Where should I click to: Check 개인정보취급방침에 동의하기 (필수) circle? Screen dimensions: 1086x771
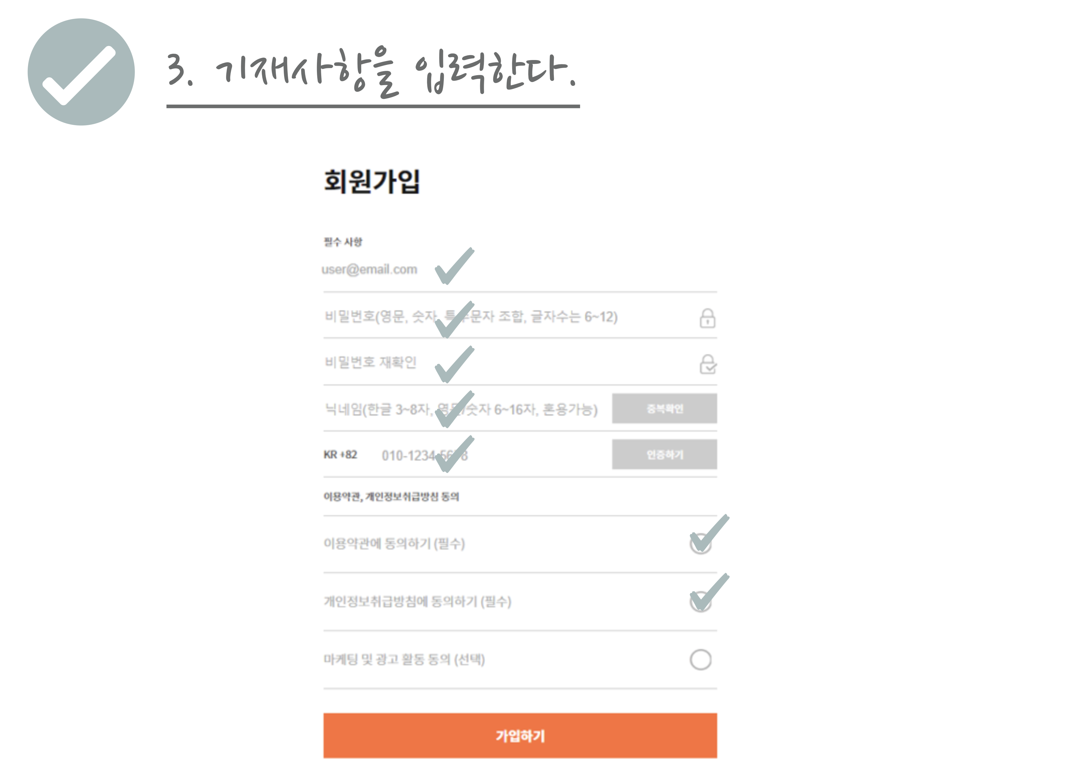pos(700,601)
